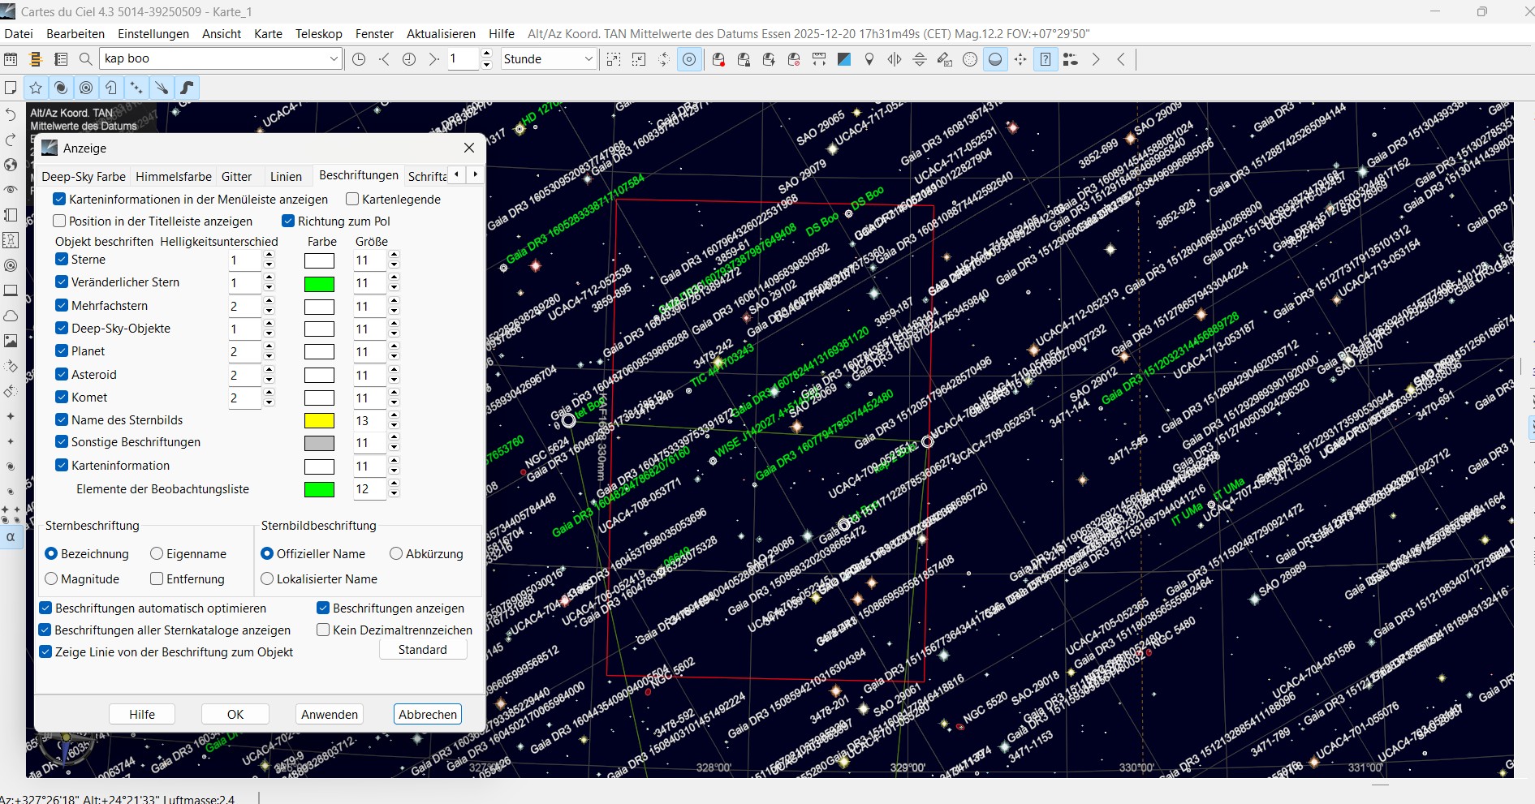
Task: Decrease the Name des Sternbilds size value
Action: pyautogui.click(x=395, y=425)
